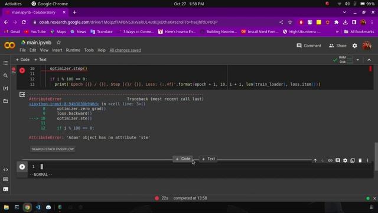
Task: Open the YouTube bookmark
Action: (x=35, y=31)
